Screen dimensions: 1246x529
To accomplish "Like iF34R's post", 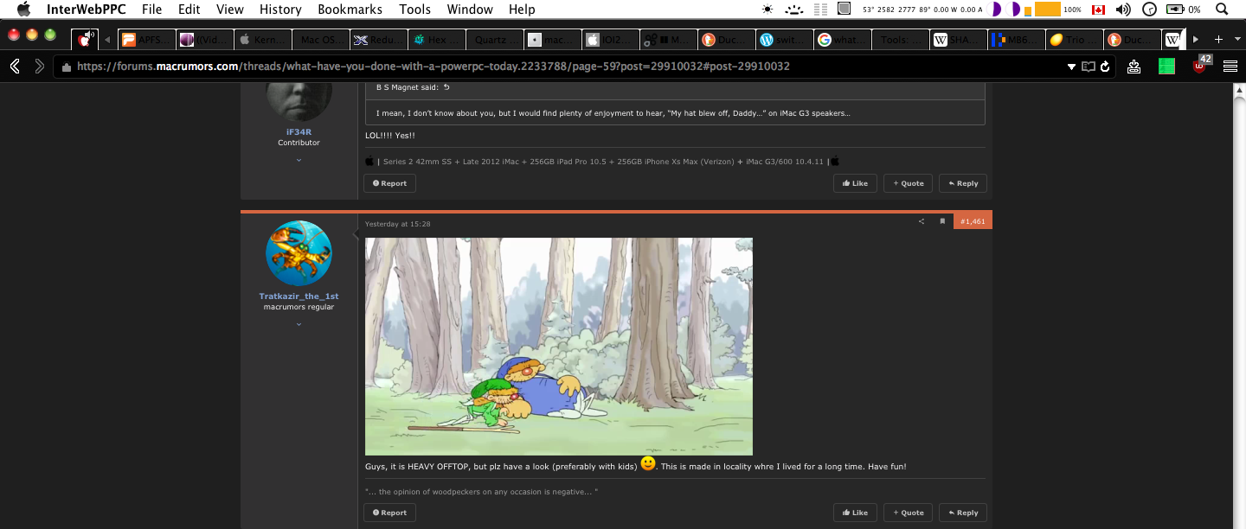I will (x=855, y=183).
